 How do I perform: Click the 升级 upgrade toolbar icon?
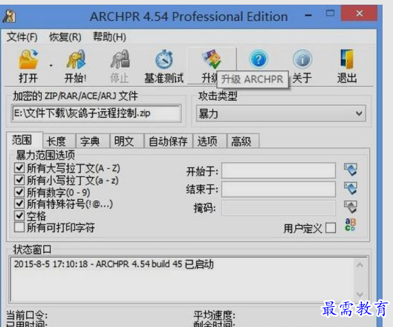click(212, 59)
